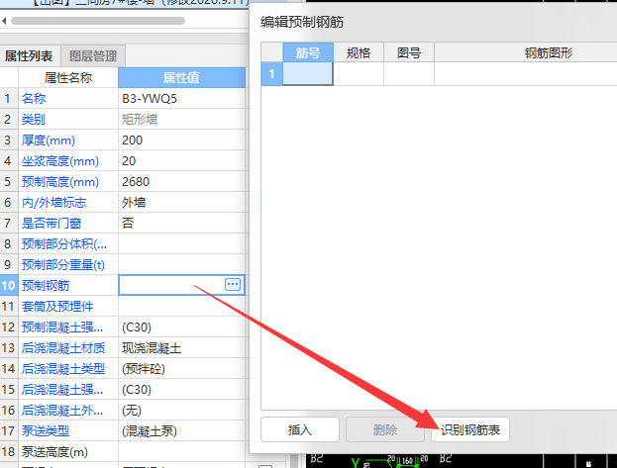Open the 内/外墙标志 value 外墙
The width and height of the screenshot is (617, 468).
coord(180,202)
